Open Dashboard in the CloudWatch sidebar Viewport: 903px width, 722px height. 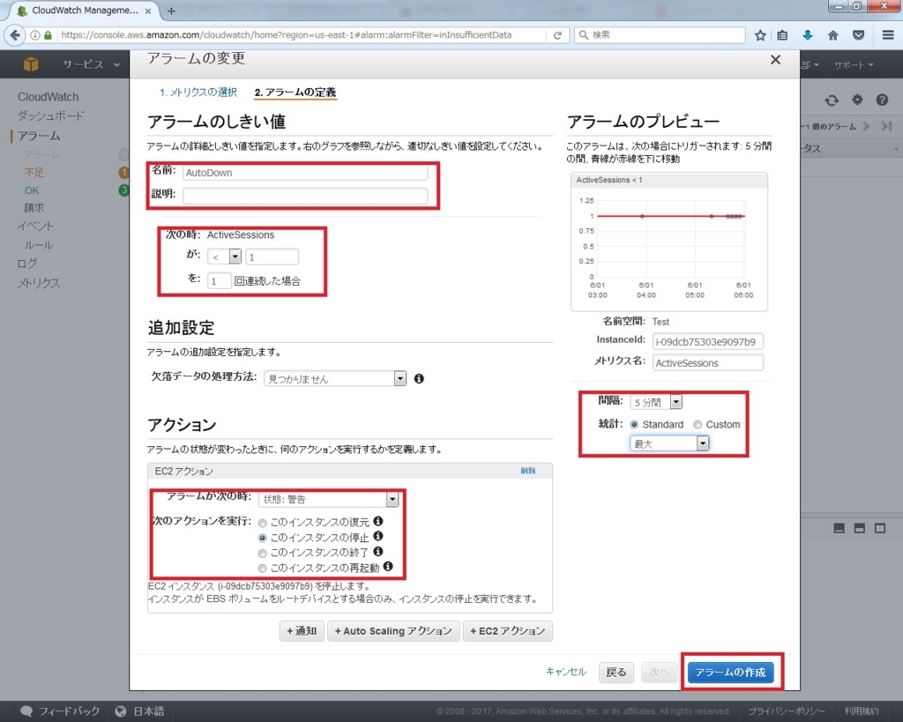(50, 115)
